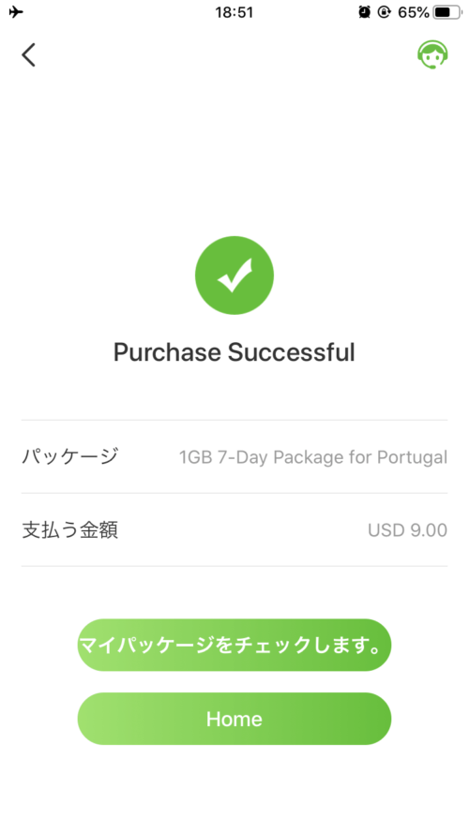The image size is (469, 833).
Task: Tap the payment amount row
Action: pos(234,529)
